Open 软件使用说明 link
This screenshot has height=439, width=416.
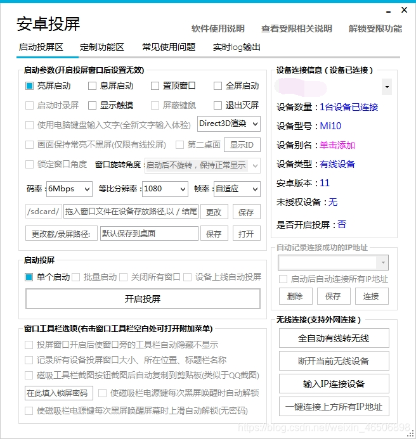218,29
